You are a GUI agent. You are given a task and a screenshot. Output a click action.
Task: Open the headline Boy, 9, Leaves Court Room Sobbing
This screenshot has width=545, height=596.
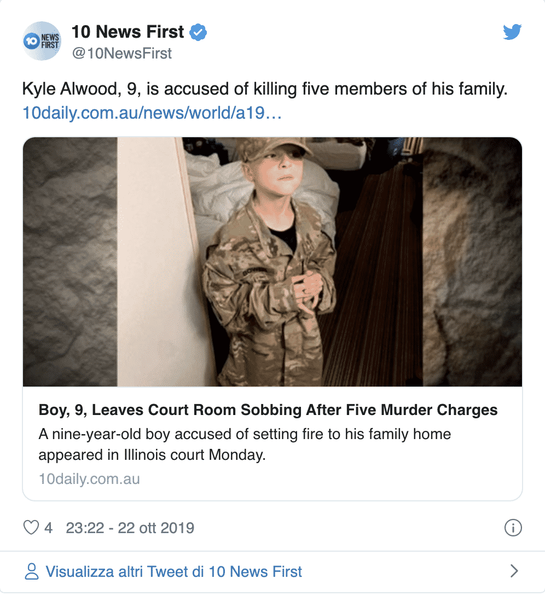(268, 410)
